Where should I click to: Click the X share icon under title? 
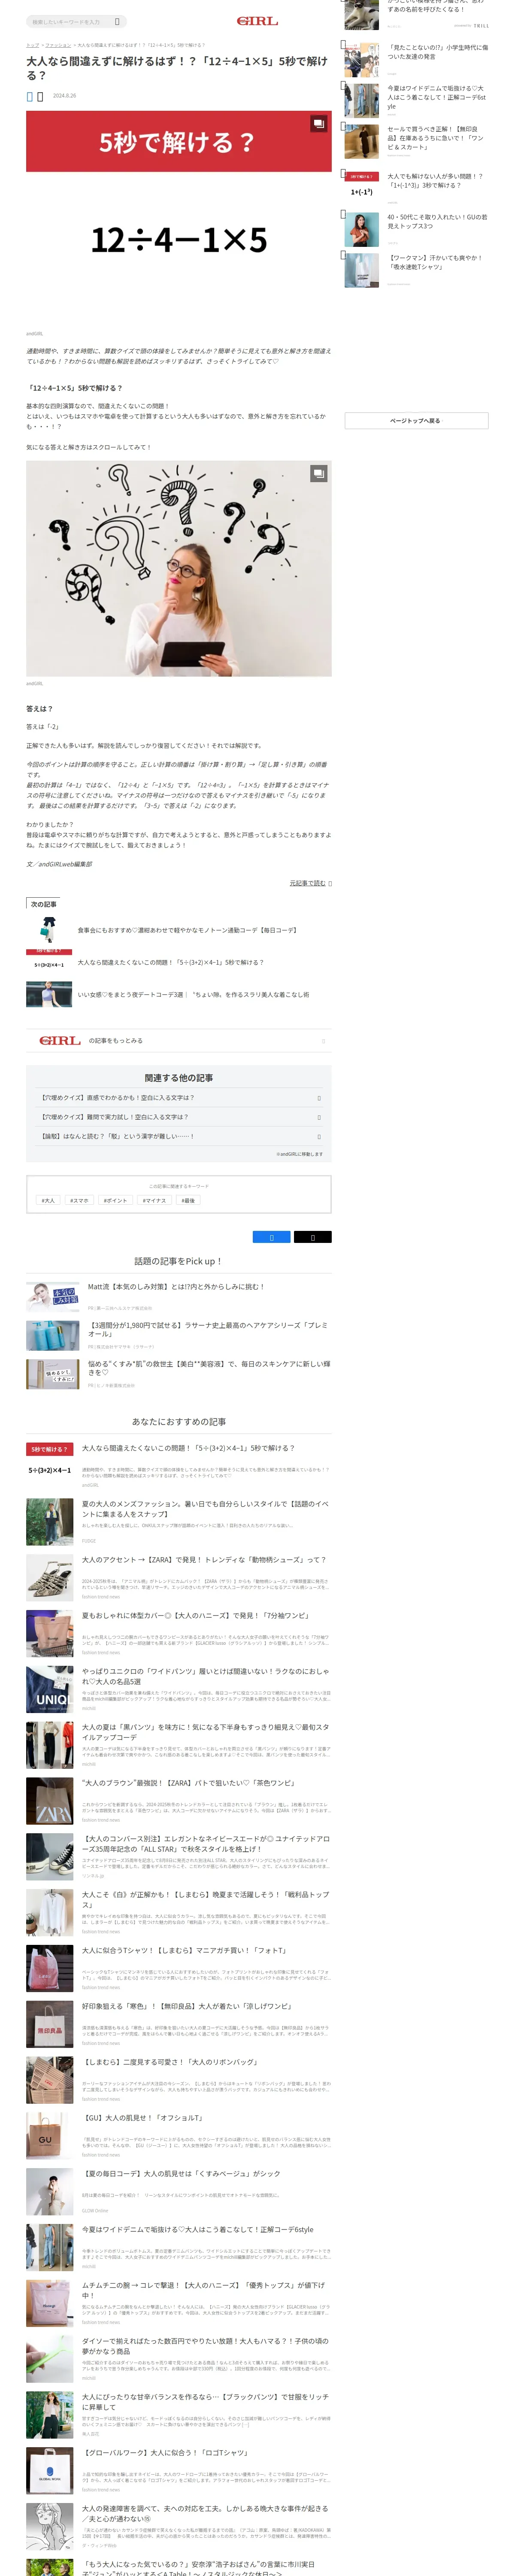(40, 96)
